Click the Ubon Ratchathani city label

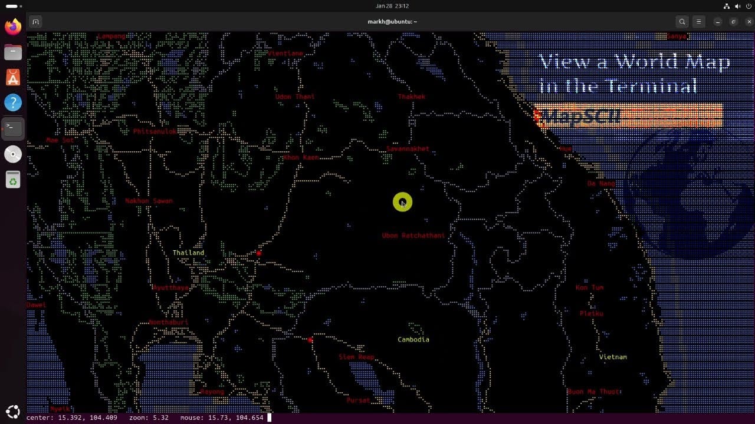[413, 236]
